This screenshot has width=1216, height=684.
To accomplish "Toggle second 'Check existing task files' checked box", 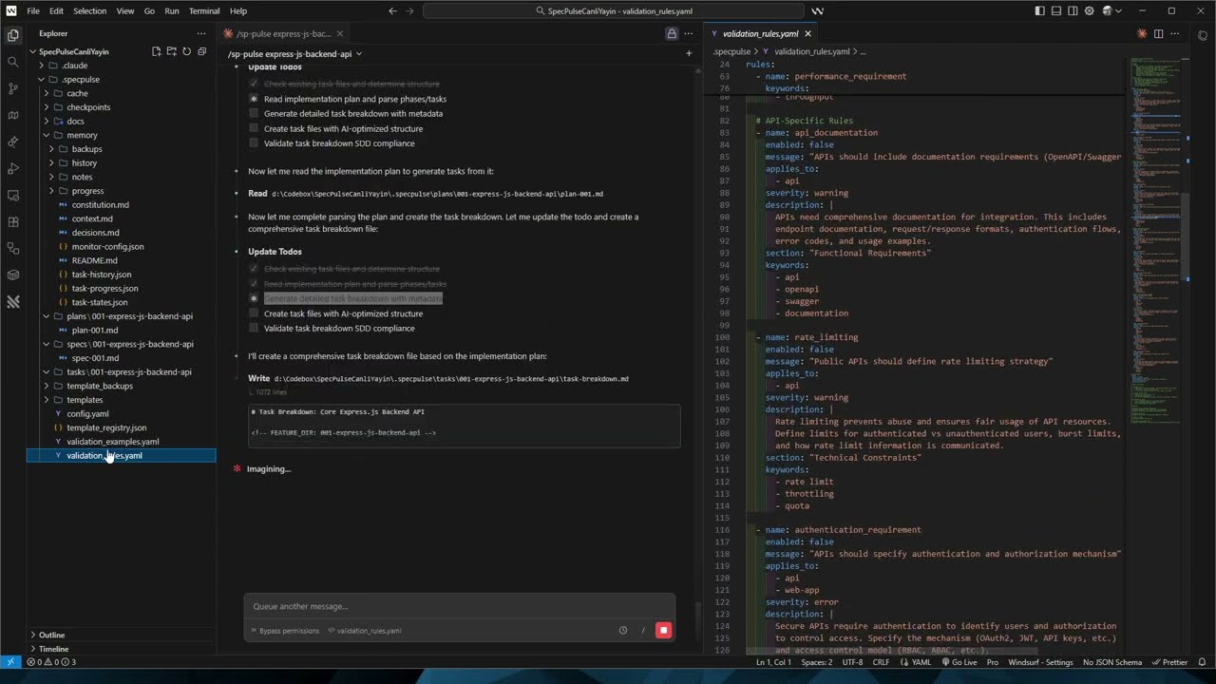I will tap(254, 269).
